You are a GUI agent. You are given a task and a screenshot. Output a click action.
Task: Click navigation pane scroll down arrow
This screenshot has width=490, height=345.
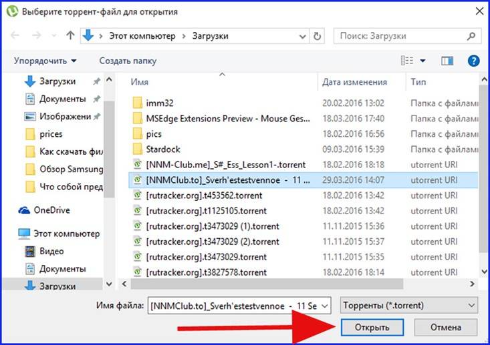coord(109,284)
